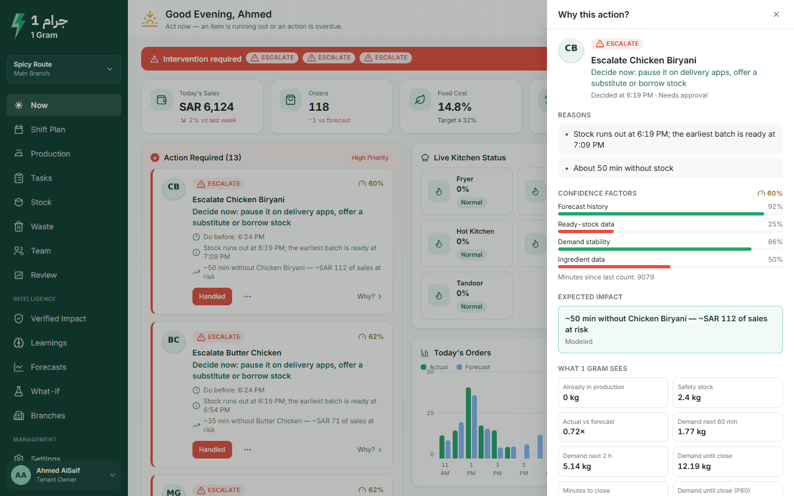Screen dimensions: 794x496
Task: Click the Branches building icon
Action: 19,416
